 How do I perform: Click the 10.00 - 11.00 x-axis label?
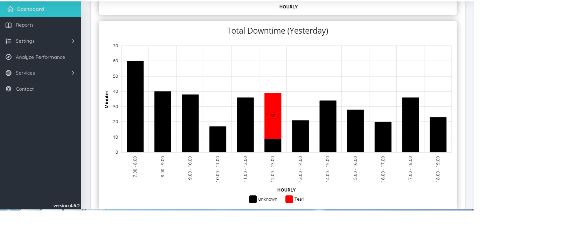[x=218, y=169]
